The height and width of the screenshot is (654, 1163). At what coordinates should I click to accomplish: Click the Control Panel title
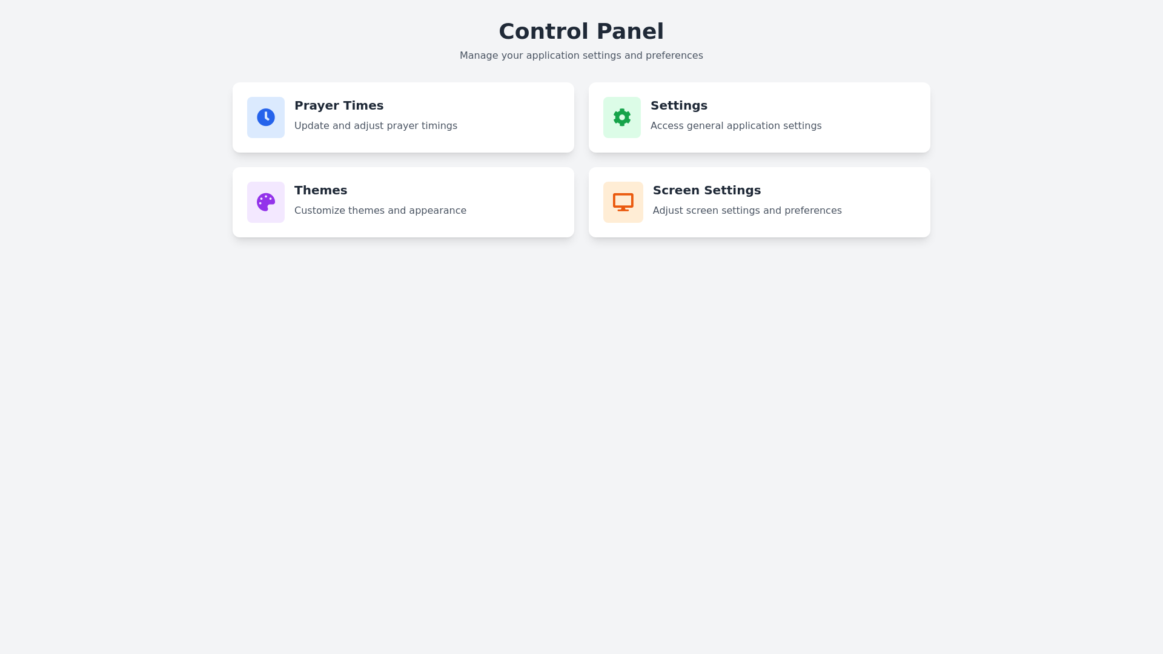[x=581, y=31]
